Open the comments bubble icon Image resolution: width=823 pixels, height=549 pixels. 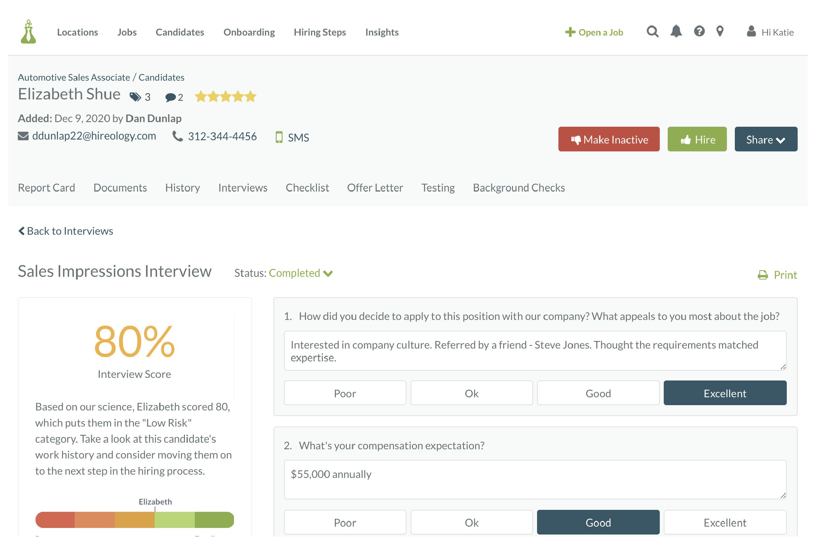click(x=170, y=97)
